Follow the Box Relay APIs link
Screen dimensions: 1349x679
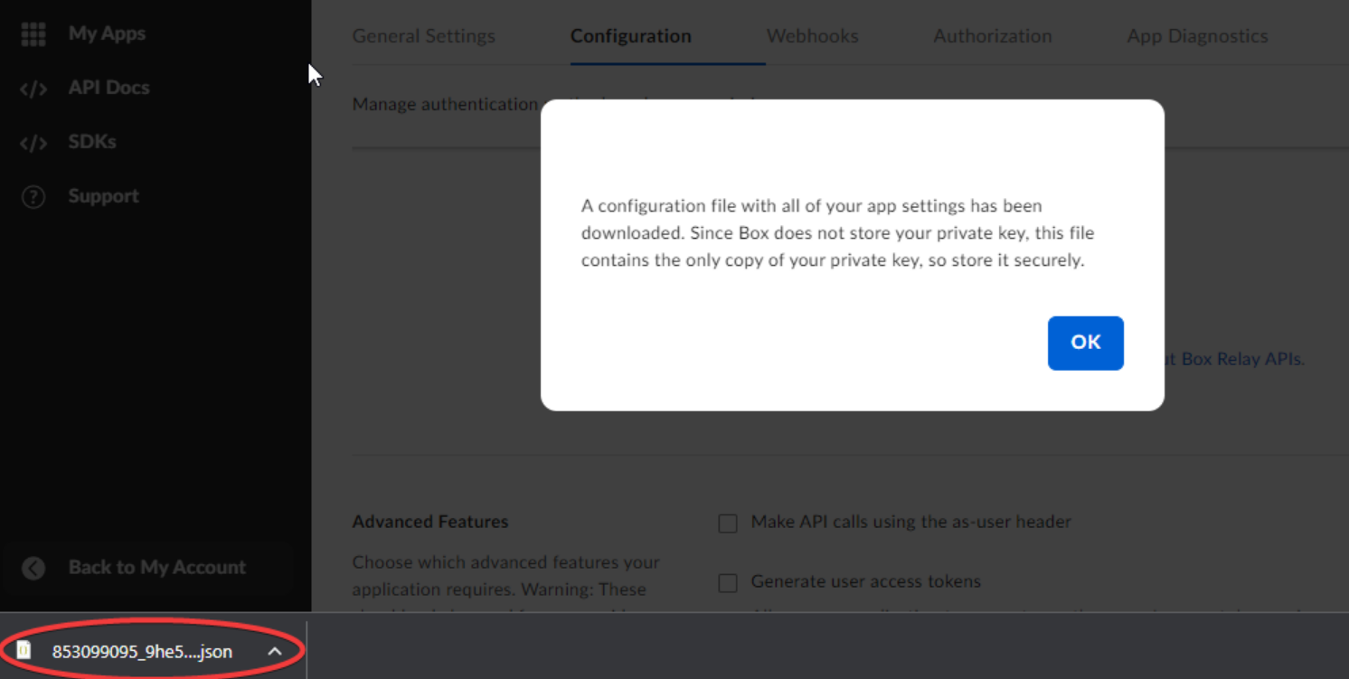tap(1241, 359)
